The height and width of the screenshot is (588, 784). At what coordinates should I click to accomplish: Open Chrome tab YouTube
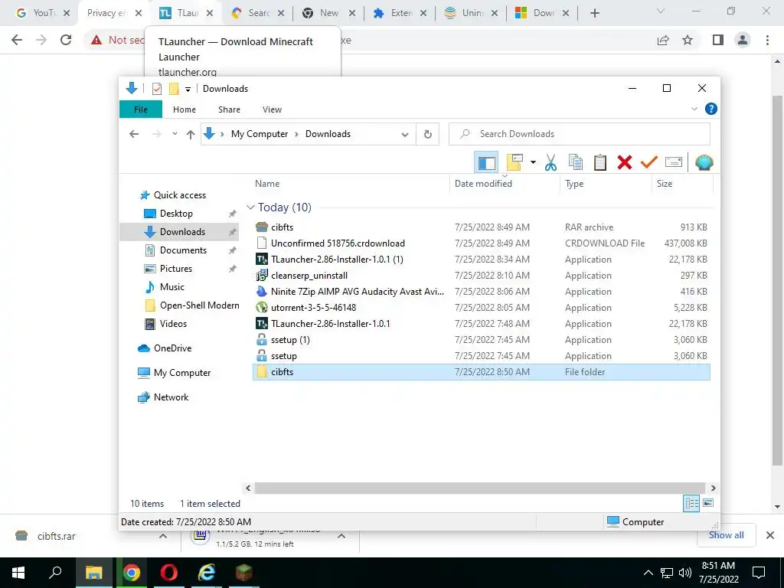tap(43, 13)
